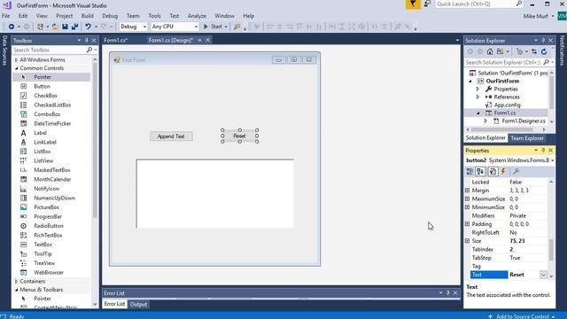Click the Save toolbar icon
567x319 pixels.
click(65, 27)
